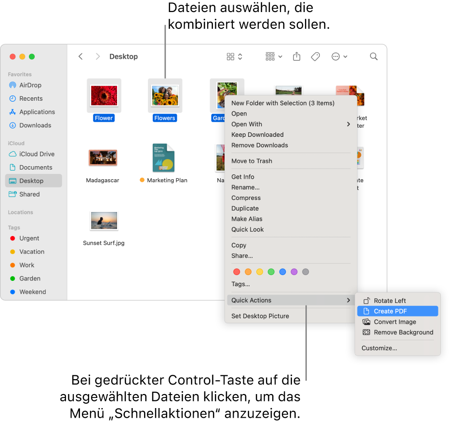Apply the gray tag color
Screen dimensions: 450x423
tap(305, 272)
